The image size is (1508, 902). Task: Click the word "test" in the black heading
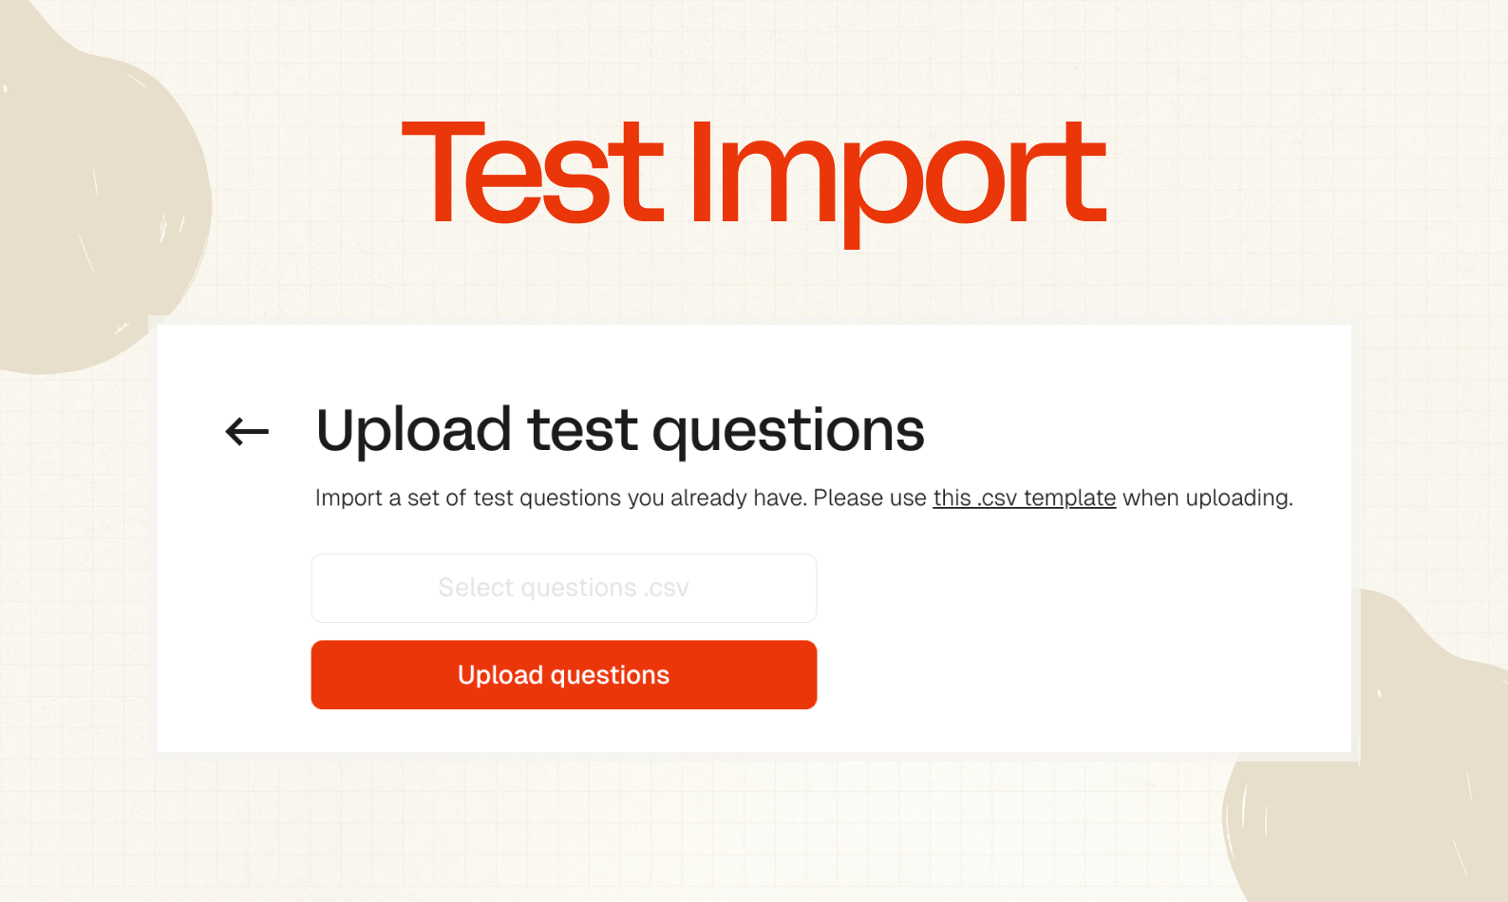tap(582, 430)
